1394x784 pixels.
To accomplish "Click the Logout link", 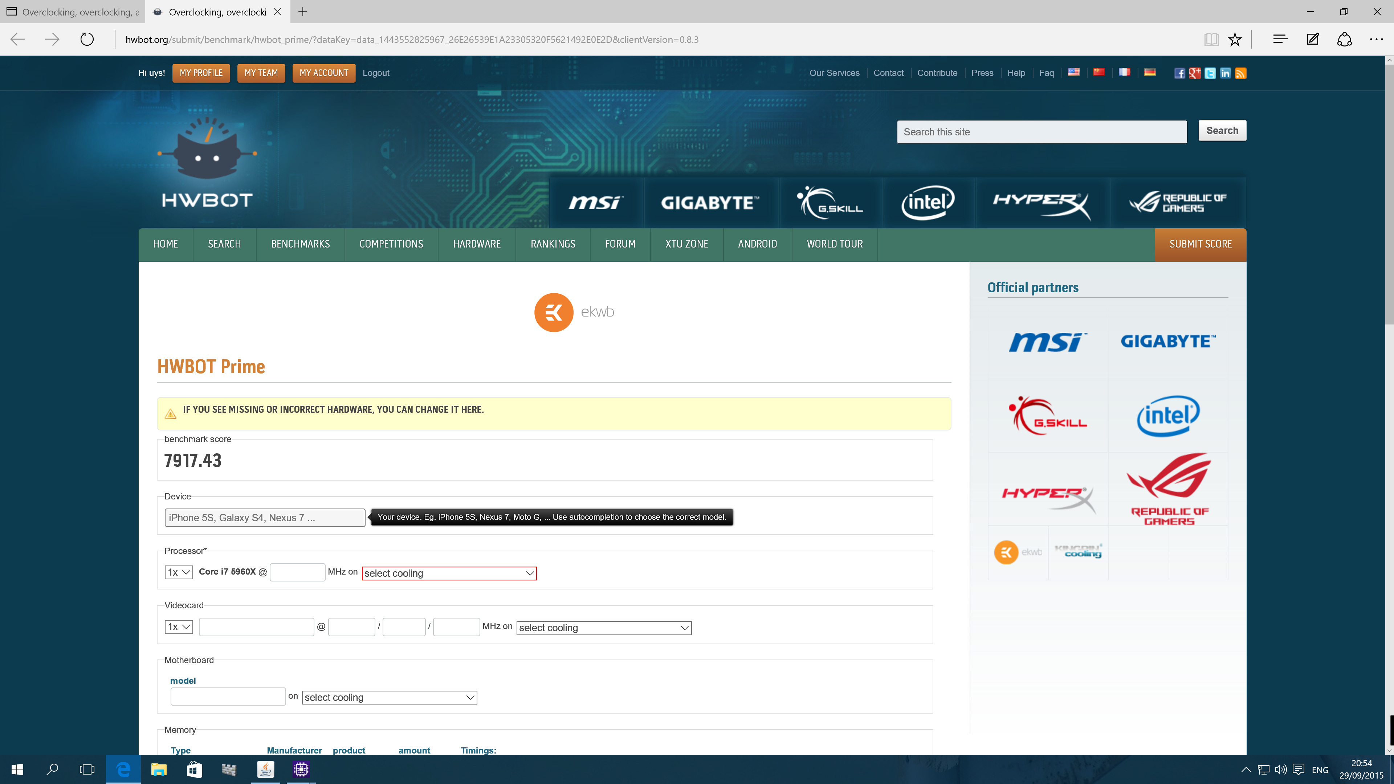I will click(376, 73).
